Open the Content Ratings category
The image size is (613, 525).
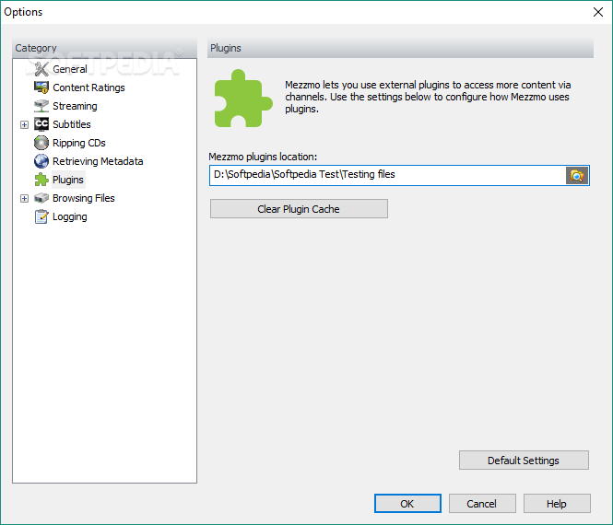pyautogui.click(x=88, y=87)
